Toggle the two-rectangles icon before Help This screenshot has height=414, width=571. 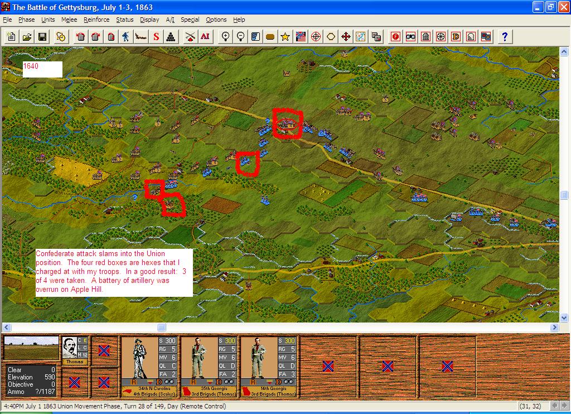[x=486, y=36]
